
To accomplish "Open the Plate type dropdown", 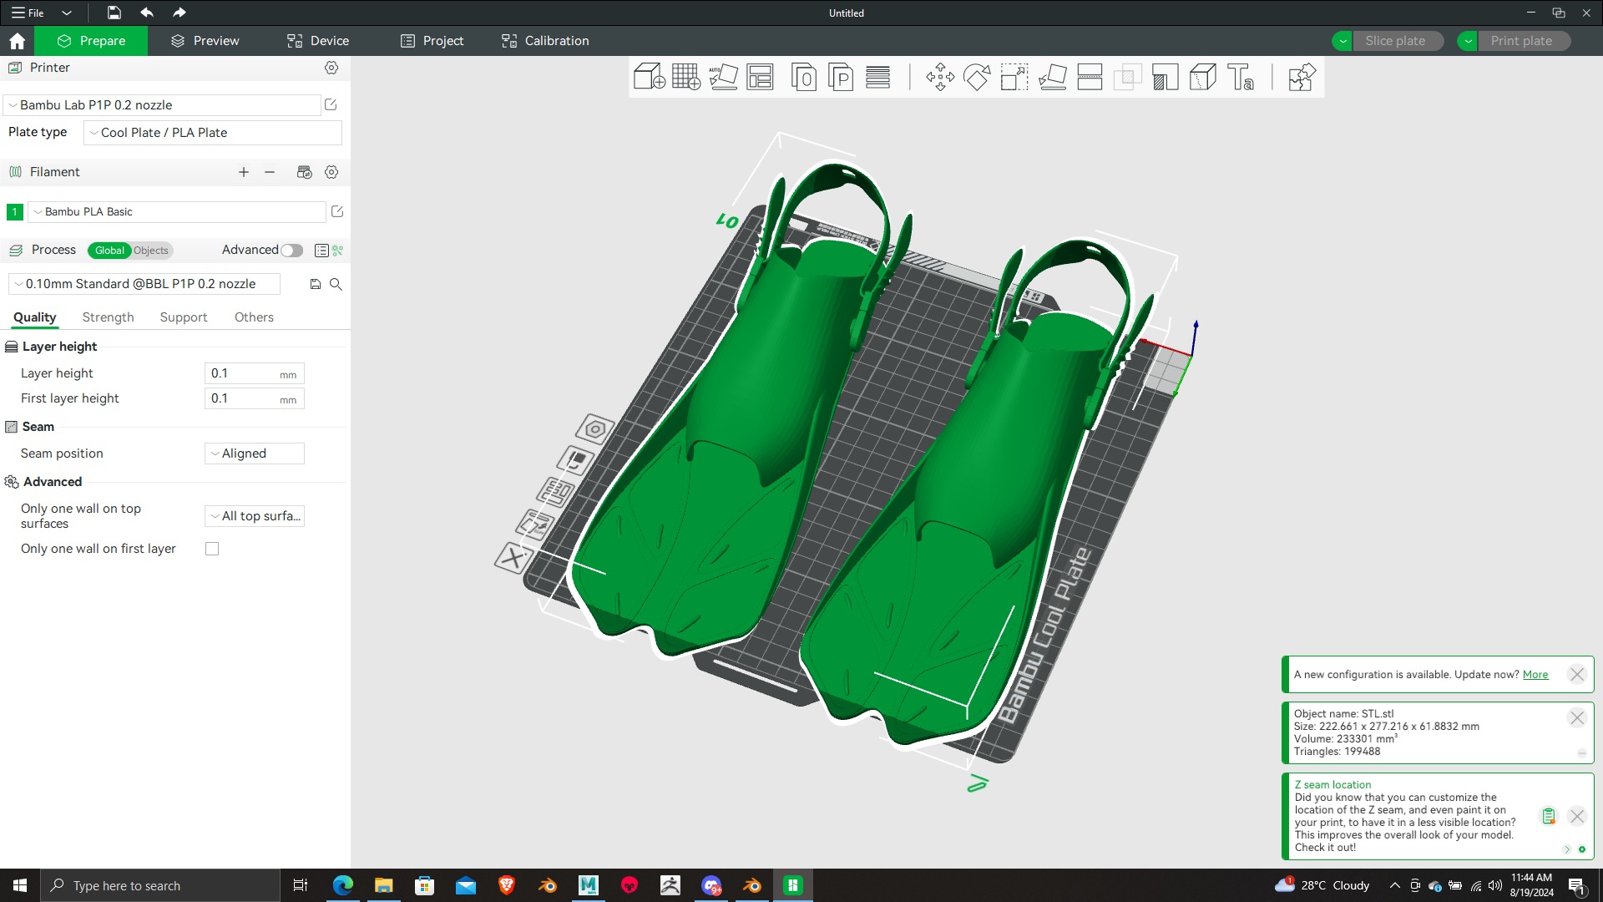I will click(x=213, y=132).
